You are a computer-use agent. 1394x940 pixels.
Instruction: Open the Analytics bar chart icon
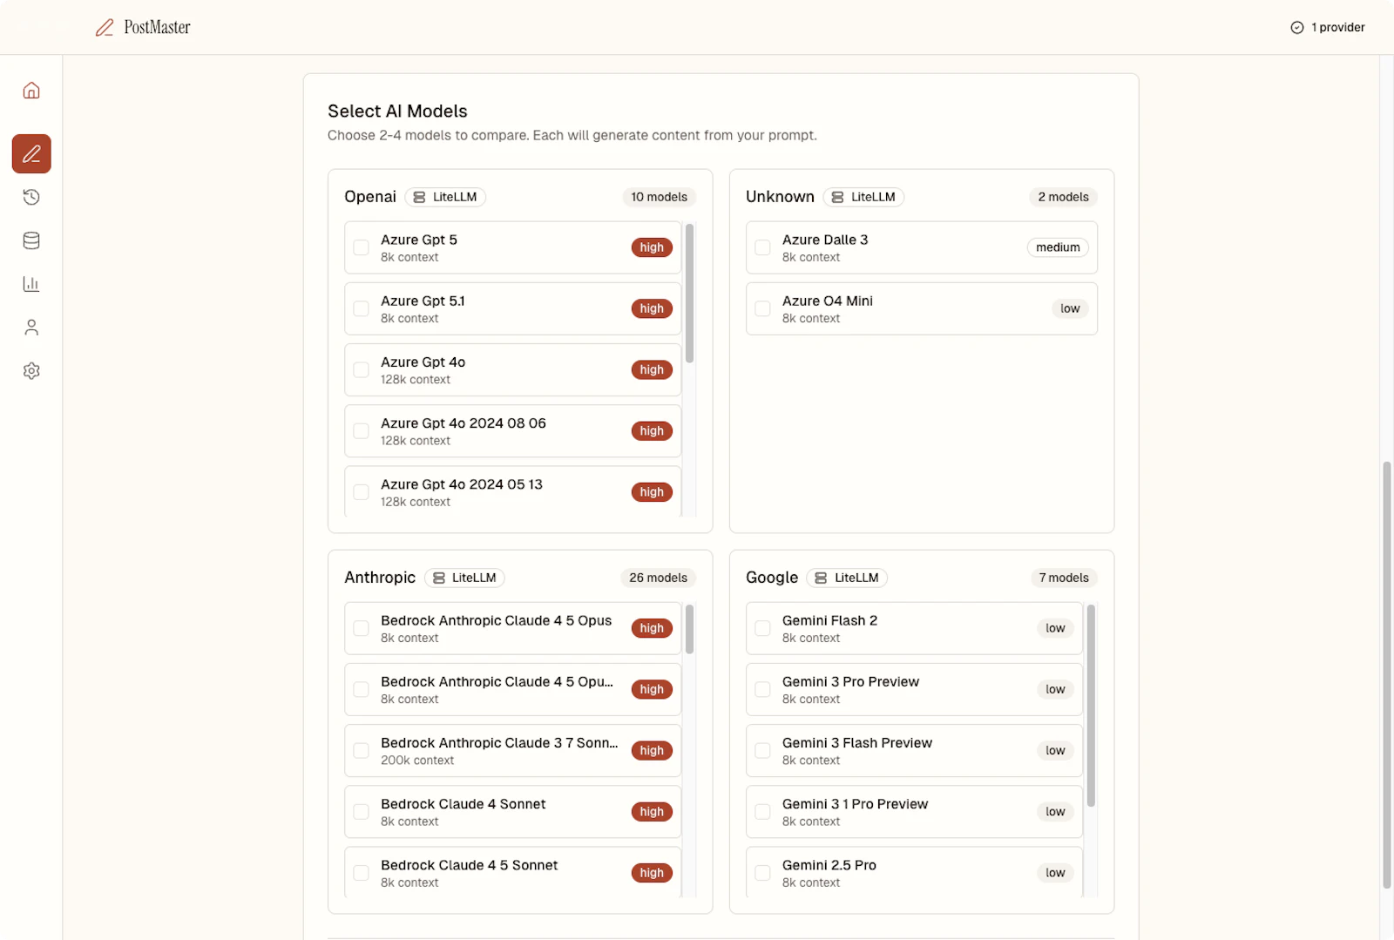pyautogui.click(x=31, y=284)
